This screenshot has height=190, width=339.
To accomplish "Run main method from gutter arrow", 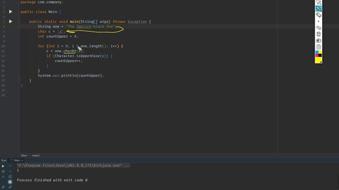I will (11, 21).
